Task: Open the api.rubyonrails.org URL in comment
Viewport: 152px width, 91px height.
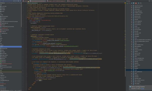Action: click(48, 16)
